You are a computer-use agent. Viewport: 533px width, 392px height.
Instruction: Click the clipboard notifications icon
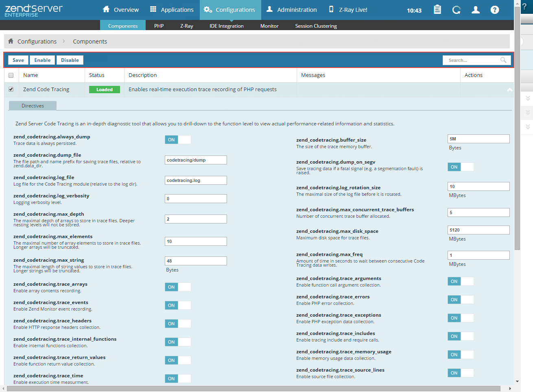click(x=437, y=10)
